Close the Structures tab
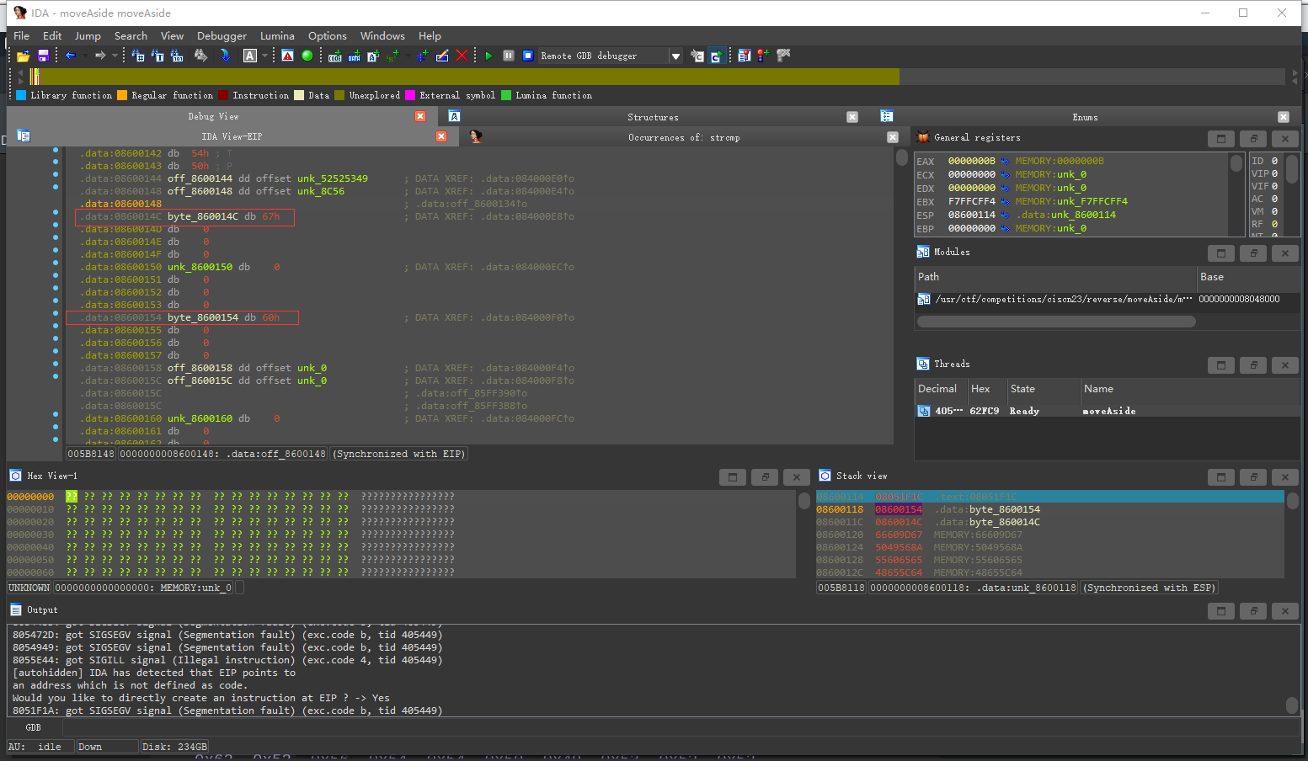Image resolution: width=1308 pixels, height=761 pixels. [x=852, y=117]
